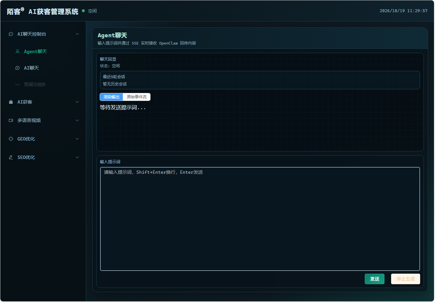
Task: Click the pencil icon beside SEO优化
Action: 11,157
